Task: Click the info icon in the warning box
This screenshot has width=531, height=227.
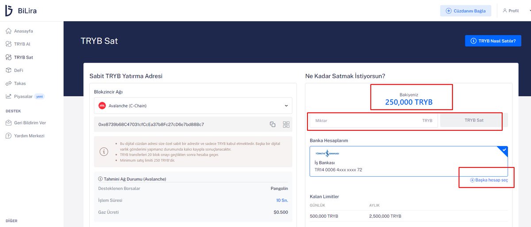Action: 104,151
